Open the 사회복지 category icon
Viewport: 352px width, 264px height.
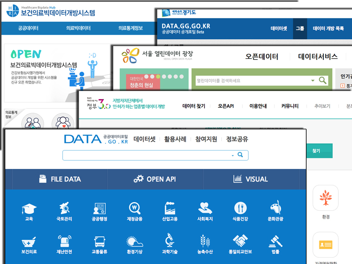[x=205, y=208]
